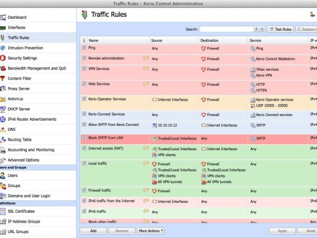The width and height of the screenshot is (317, 238).
Task: Click the Restore button near search
Action: click(306, 29)
